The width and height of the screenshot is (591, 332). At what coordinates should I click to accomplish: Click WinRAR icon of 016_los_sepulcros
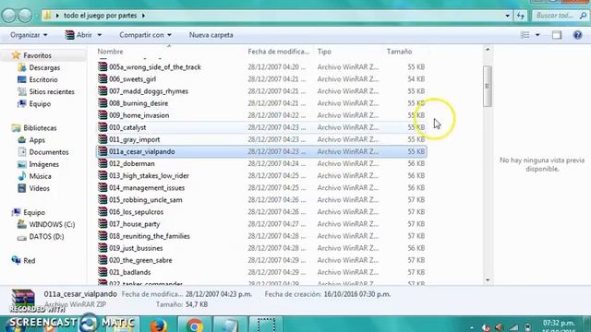tap(103, 212)
